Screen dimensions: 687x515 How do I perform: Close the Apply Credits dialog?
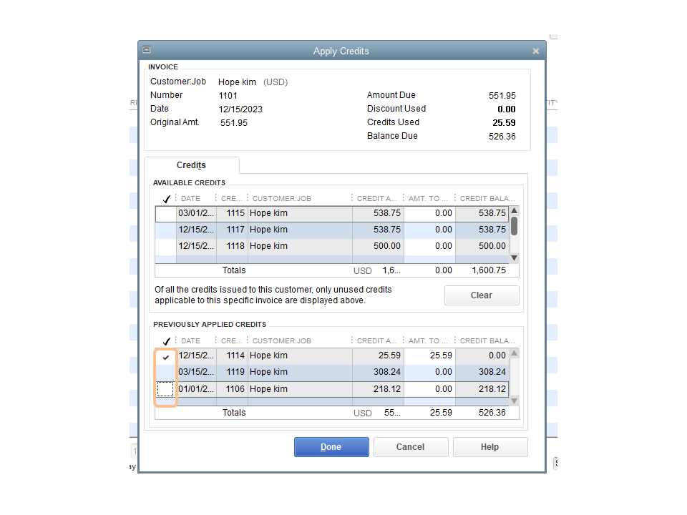pos(535,51)
